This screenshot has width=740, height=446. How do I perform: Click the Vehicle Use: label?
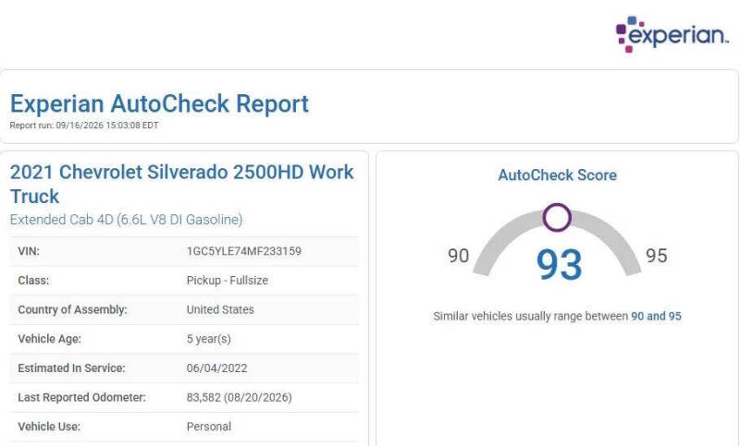click(x=49, y=427)
